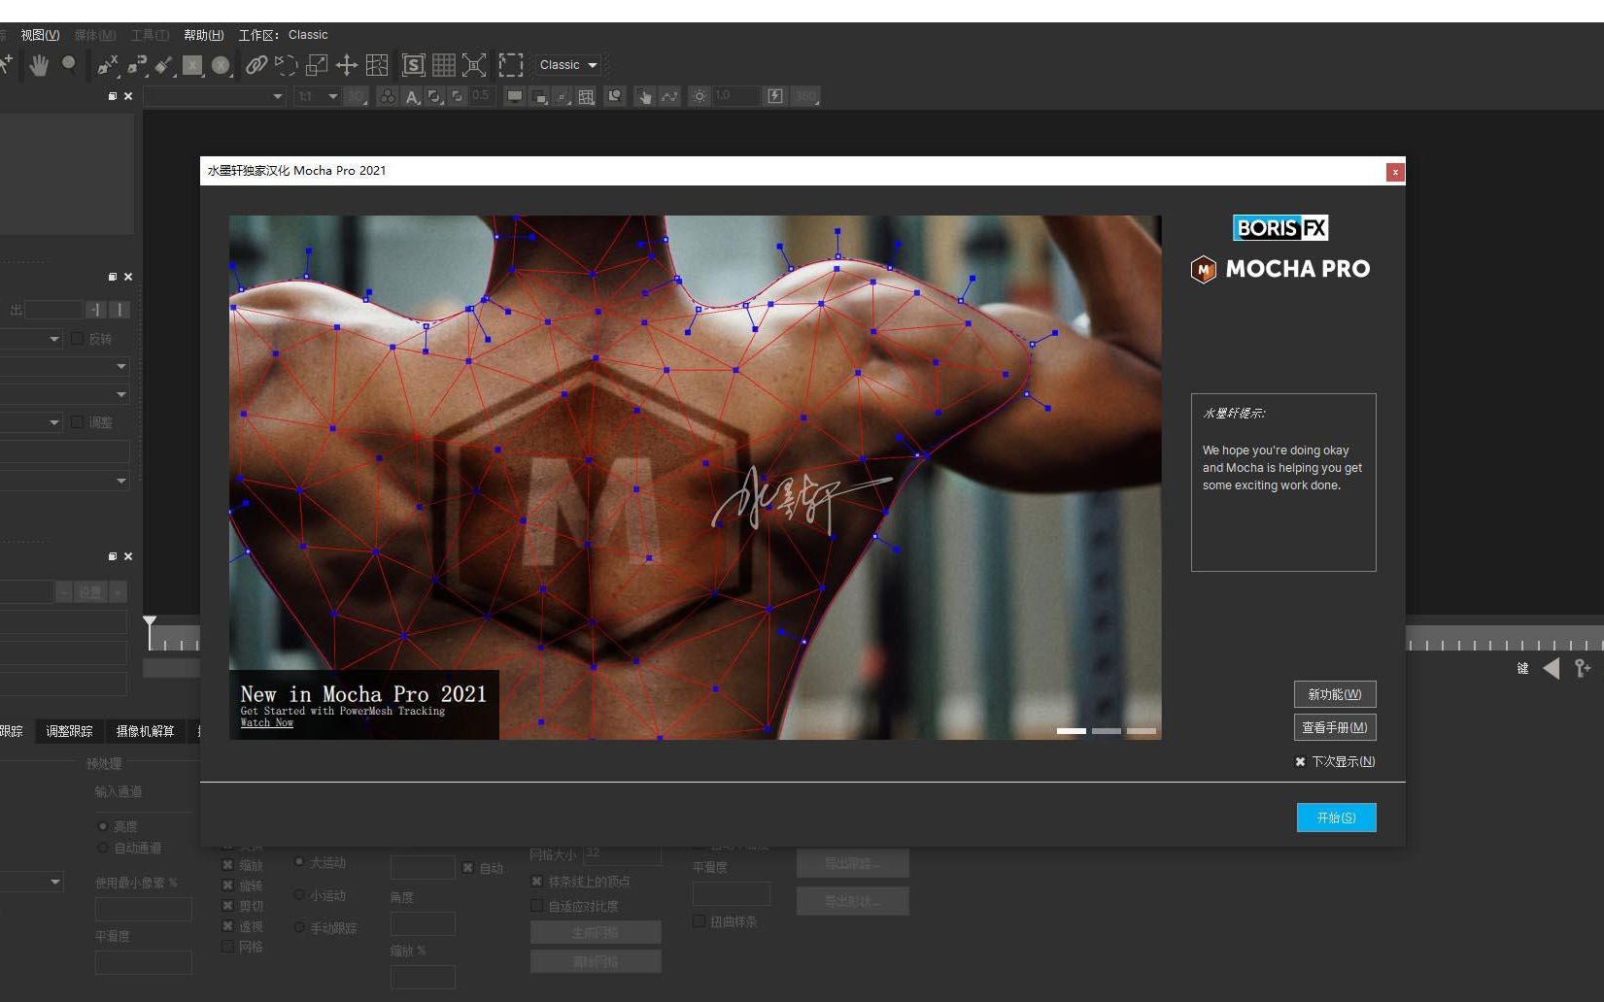The width and height of the screenshot is (1604, 1002).
Task: Open the Classic workspace dropdown in toolbar
Action: pos(568,64)
